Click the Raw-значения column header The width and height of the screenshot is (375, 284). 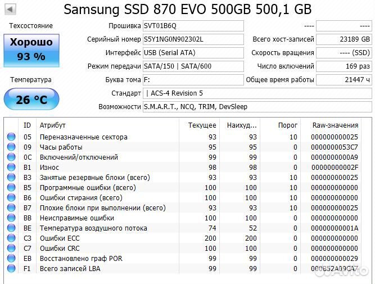(331, 125)
